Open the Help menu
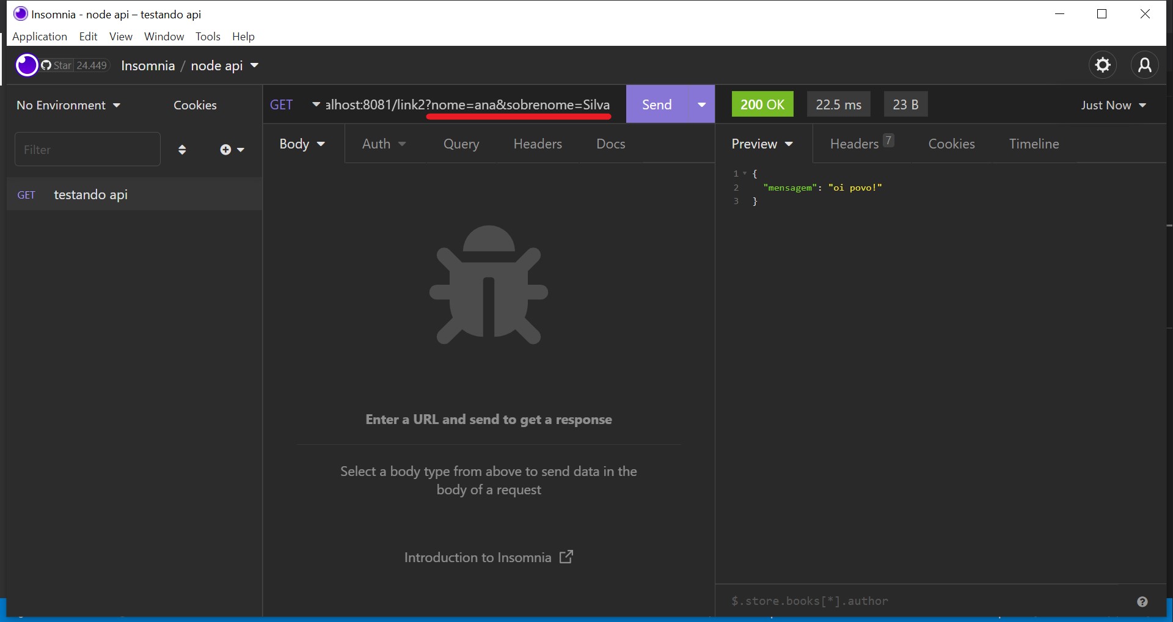Image resolution: width=1173 pixels, height=622 pixels. [243, 37]
